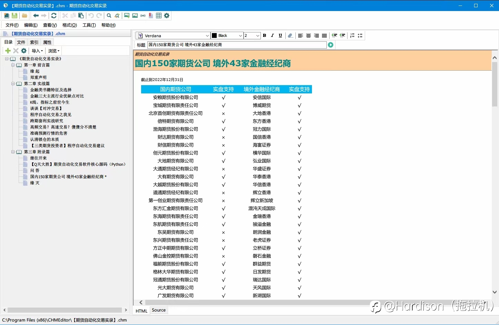This screenshot has height=325, width=499.
Task: Go back with the left arrow icon
Action: pos(36,16)
